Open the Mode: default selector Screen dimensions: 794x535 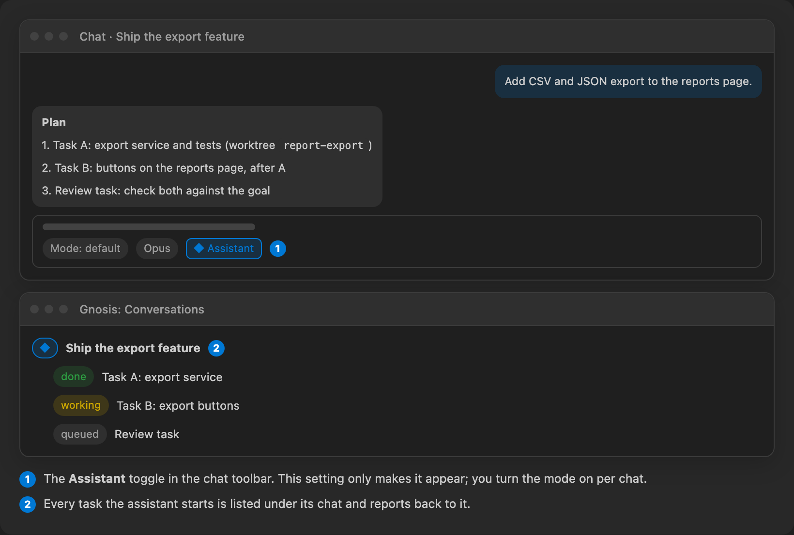coord(85,249)
